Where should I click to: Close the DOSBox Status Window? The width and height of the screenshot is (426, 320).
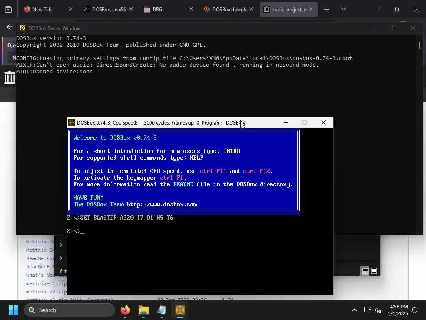[413, 28]
